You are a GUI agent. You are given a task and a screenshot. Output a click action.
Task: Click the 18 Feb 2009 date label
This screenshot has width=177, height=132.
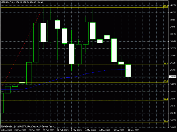pyautogui.click(x=6, y=130)
